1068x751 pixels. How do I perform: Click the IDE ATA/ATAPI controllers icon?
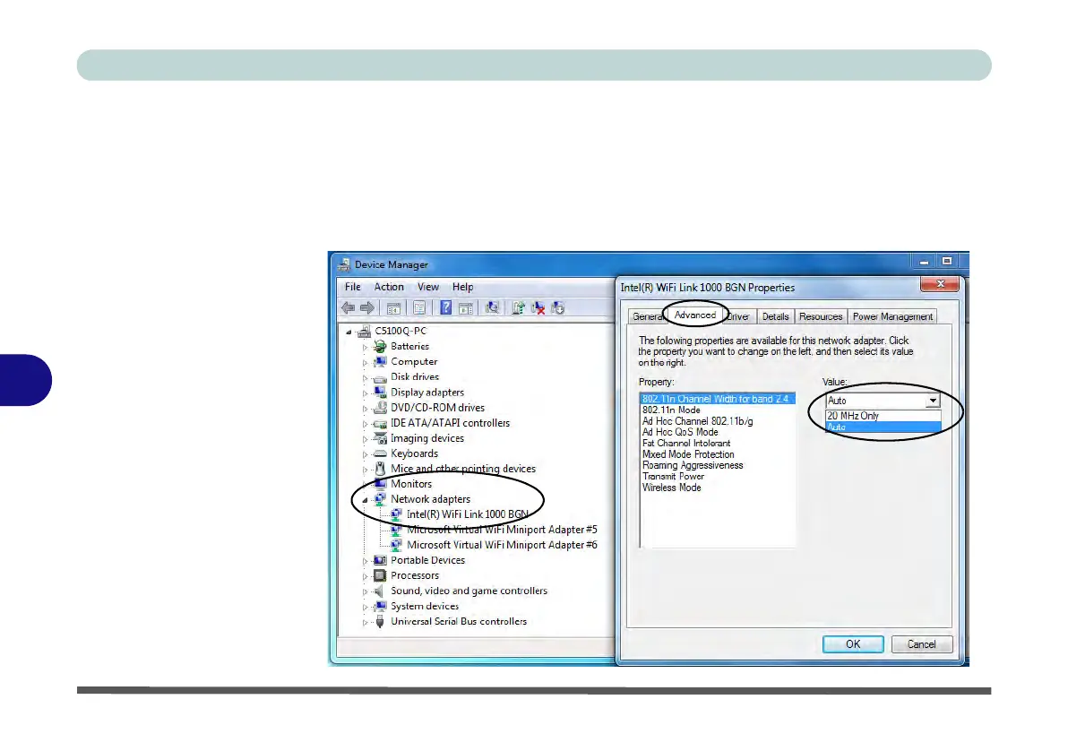pyautogui.click(x=380, y=423)
